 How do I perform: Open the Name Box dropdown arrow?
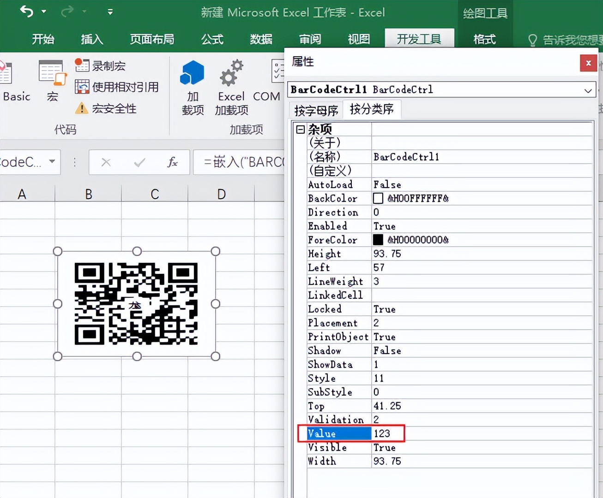point(52,161)
